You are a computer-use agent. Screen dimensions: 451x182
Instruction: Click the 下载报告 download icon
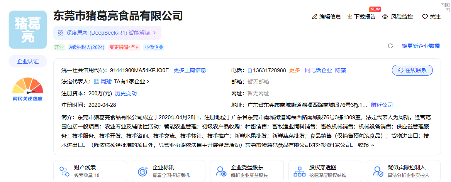tap(350, 17)
